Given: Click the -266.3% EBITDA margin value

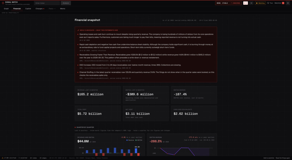Looking at the screenshot, I should [x=156, y=141].
